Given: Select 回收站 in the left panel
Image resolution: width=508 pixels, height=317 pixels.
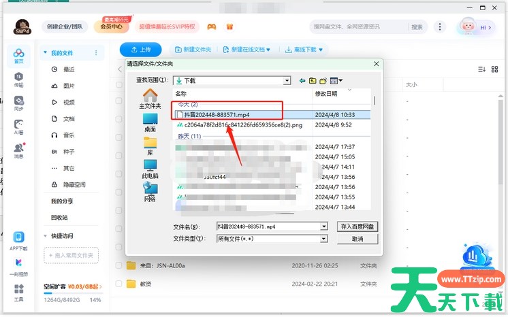Looking at the screenshot, I should pos(59,218).
